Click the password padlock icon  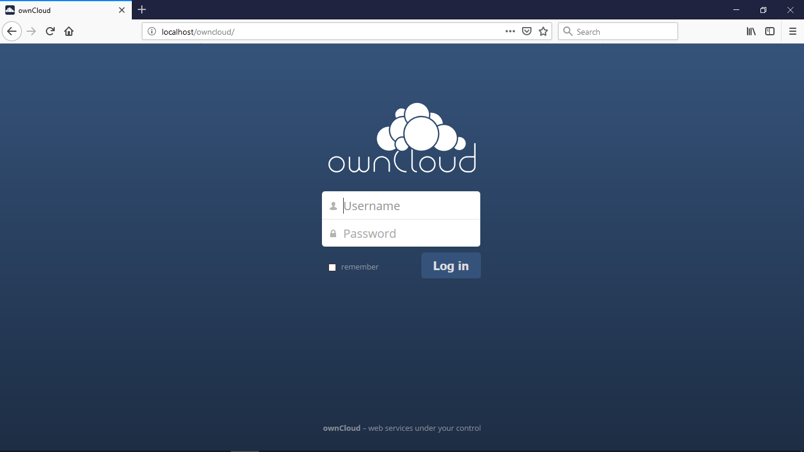(333, 233)
